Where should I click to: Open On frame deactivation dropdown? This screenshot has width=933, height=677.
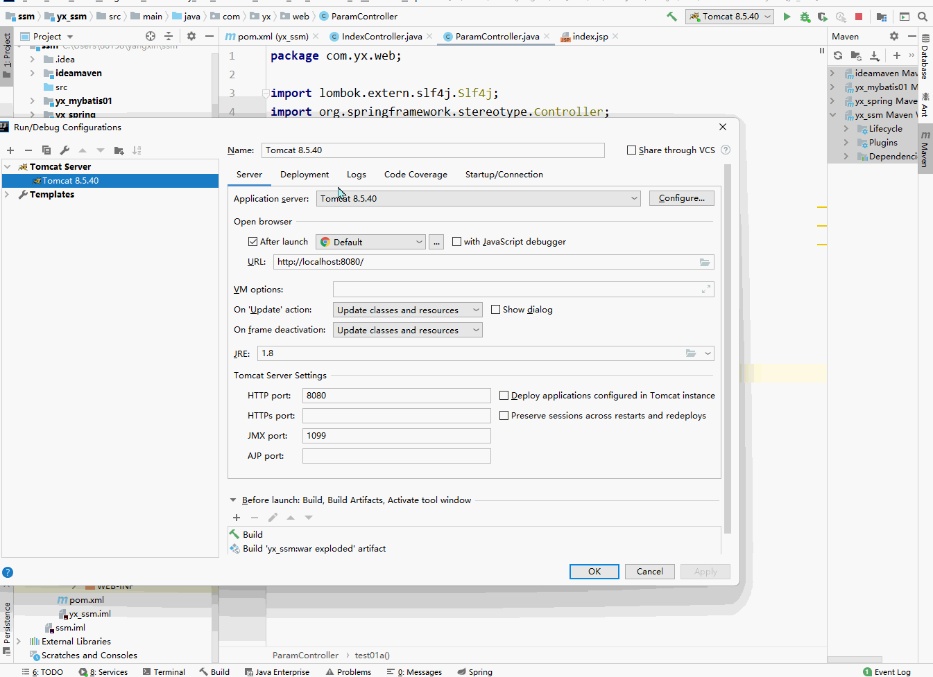point(408,330)
